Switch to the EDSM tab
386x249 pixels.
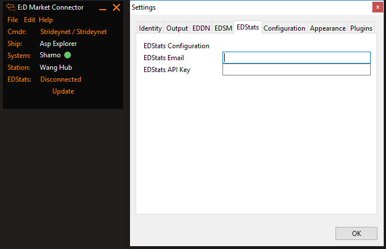[223, 28]
